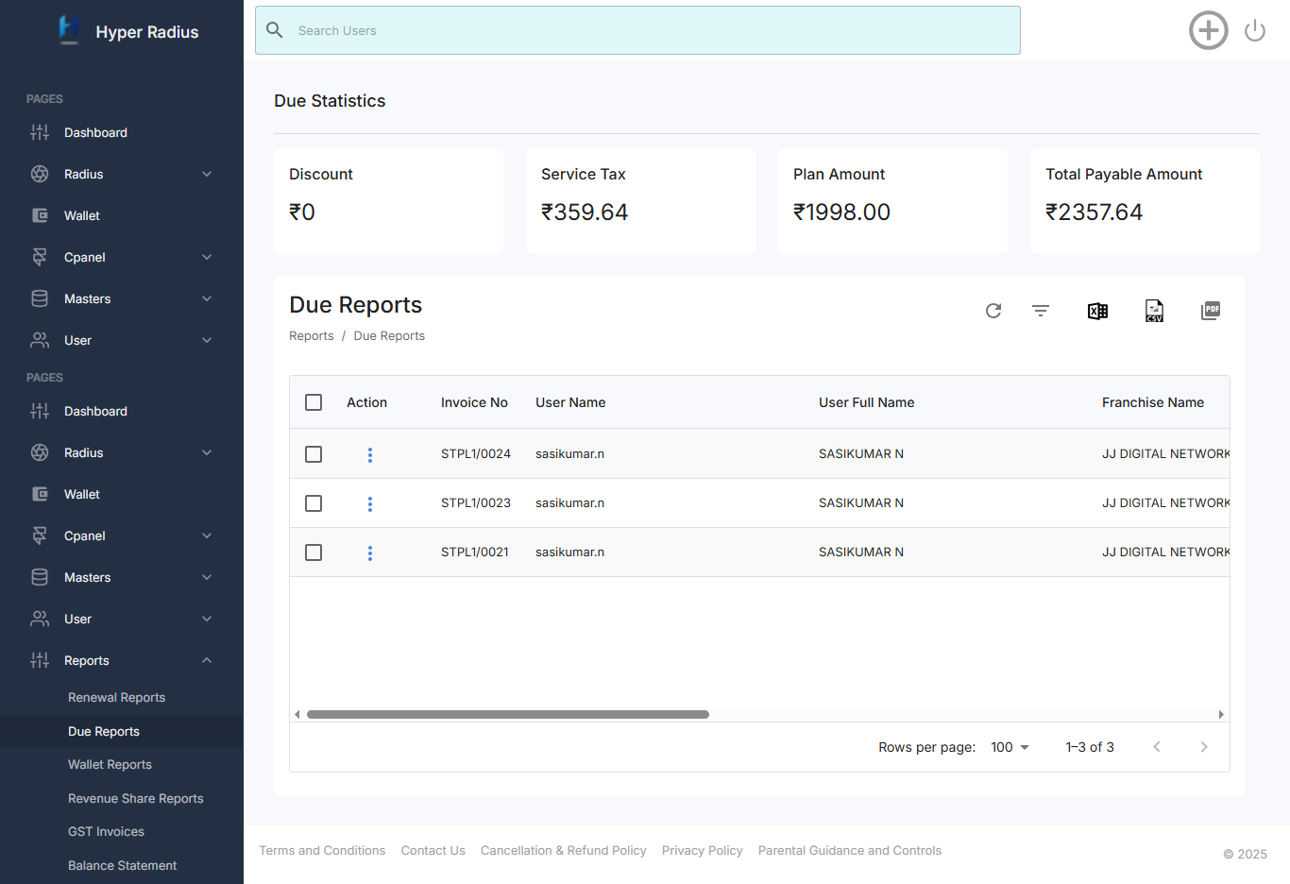Click the circled plus add icon
Viewport: 1290px width, 884px height.
1209,30
